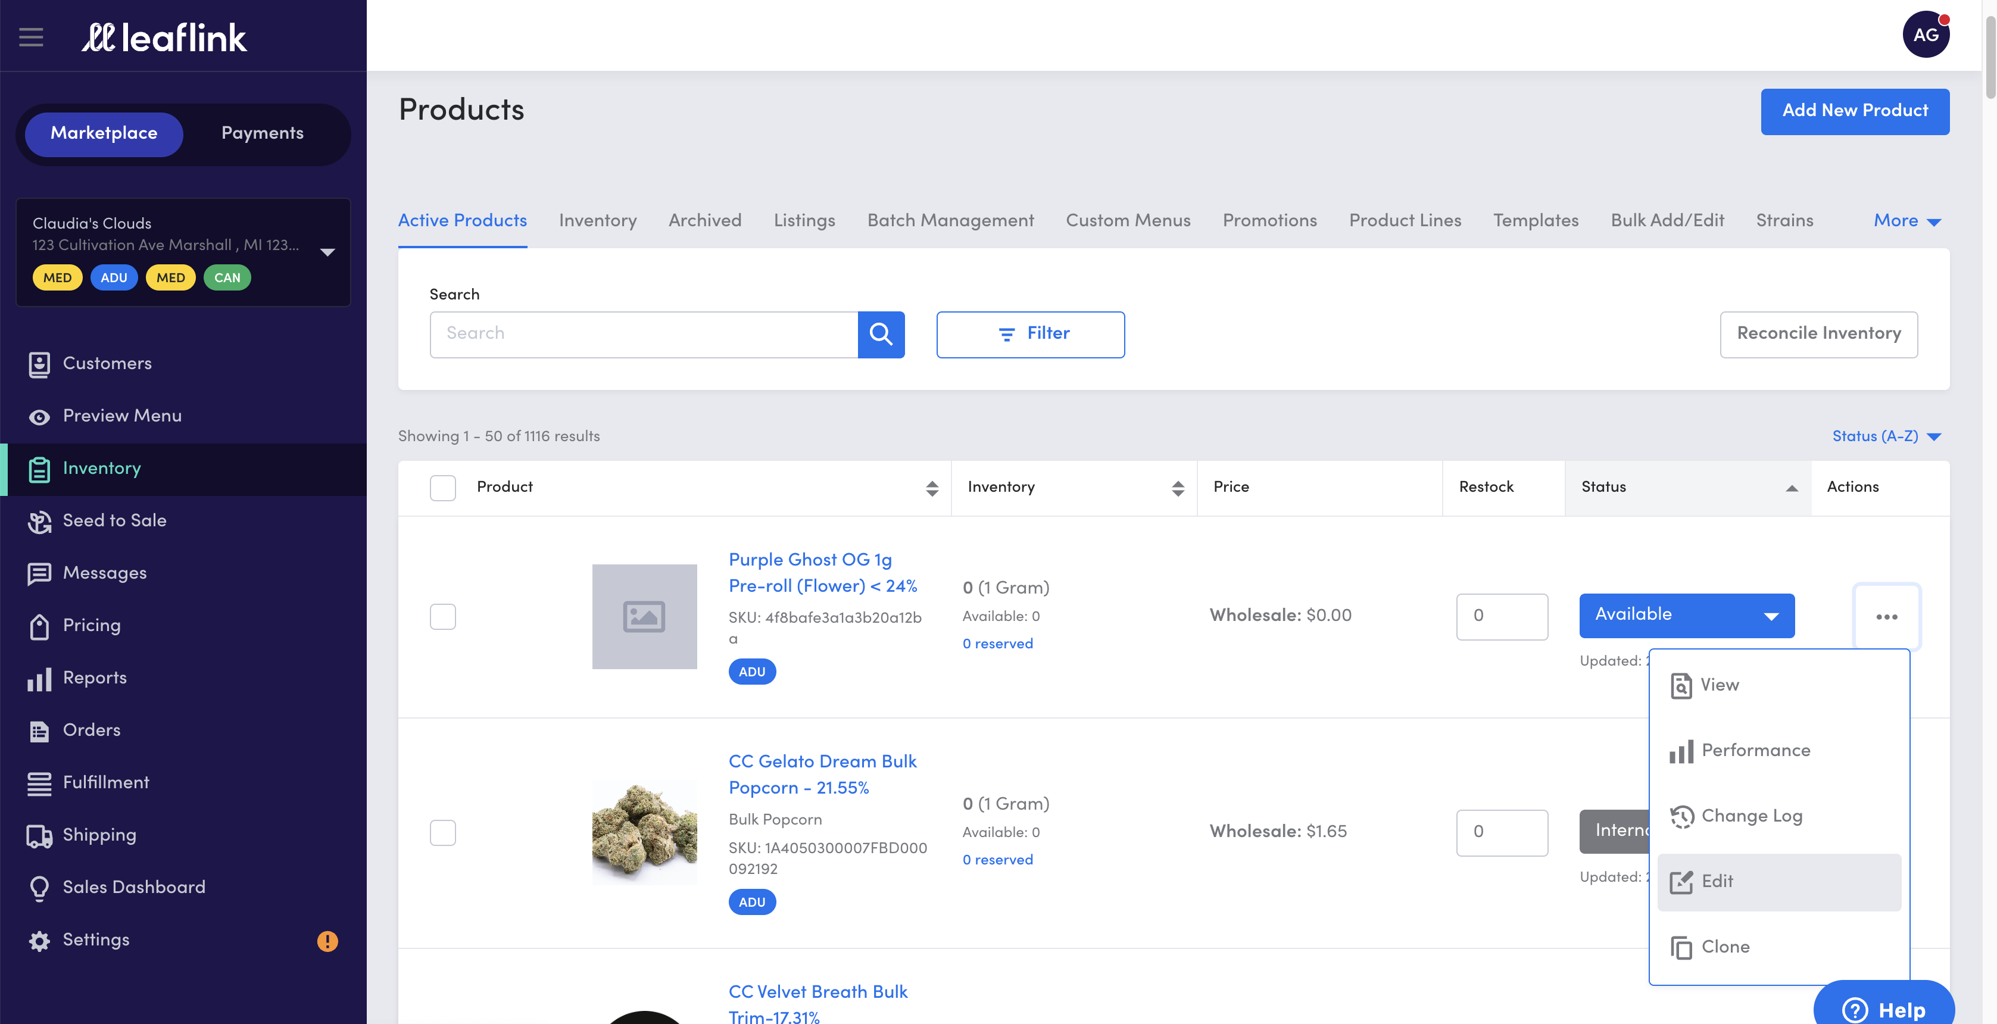1997x1024 pixels.
Task: Sort by Inventory column arrows
Action: 1178,488
